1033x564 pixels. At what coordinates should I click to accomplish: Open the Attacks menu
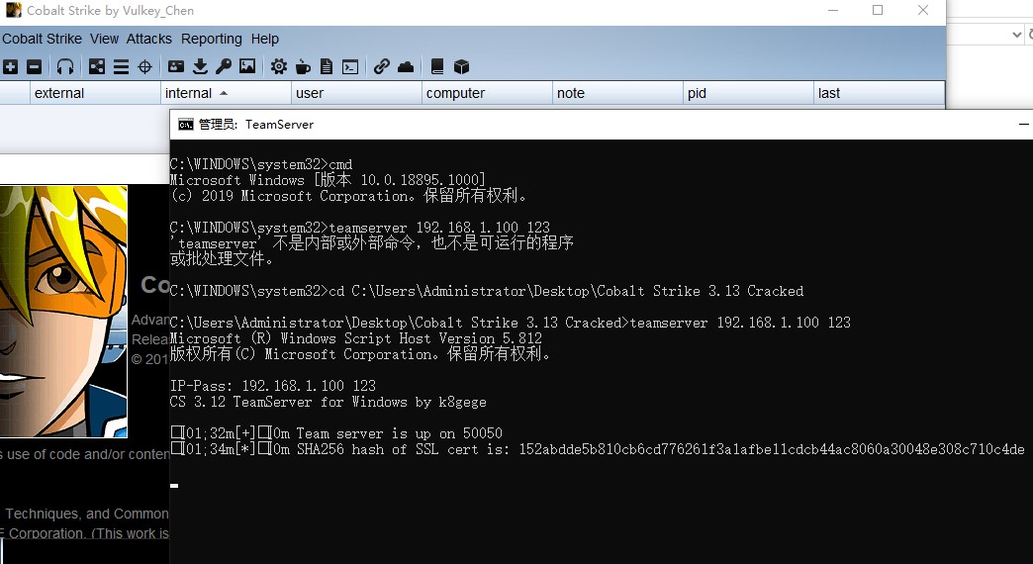click(148, 39)
